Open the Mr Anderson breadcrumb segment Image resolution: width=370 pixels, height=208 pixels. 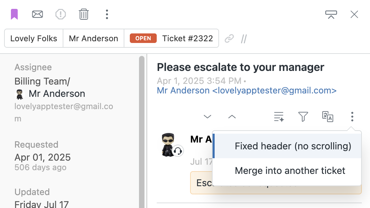[x=93, y=39]
